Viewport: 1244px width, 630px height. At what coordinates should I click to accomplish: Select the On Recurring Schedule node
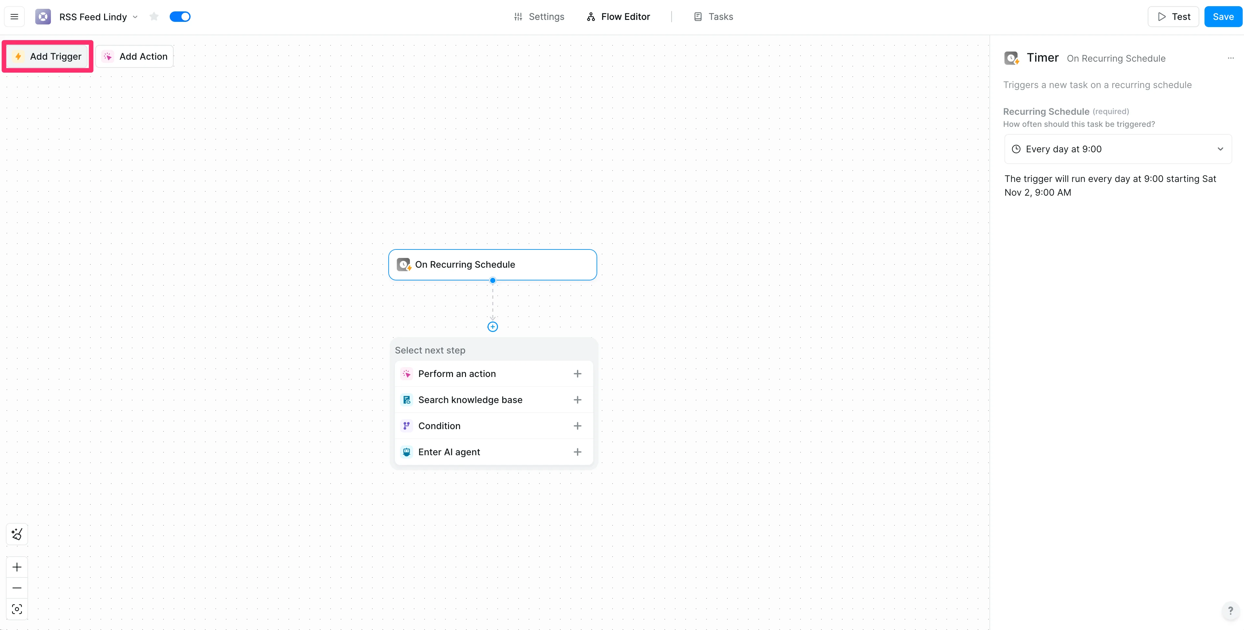(x=492, y=264)
